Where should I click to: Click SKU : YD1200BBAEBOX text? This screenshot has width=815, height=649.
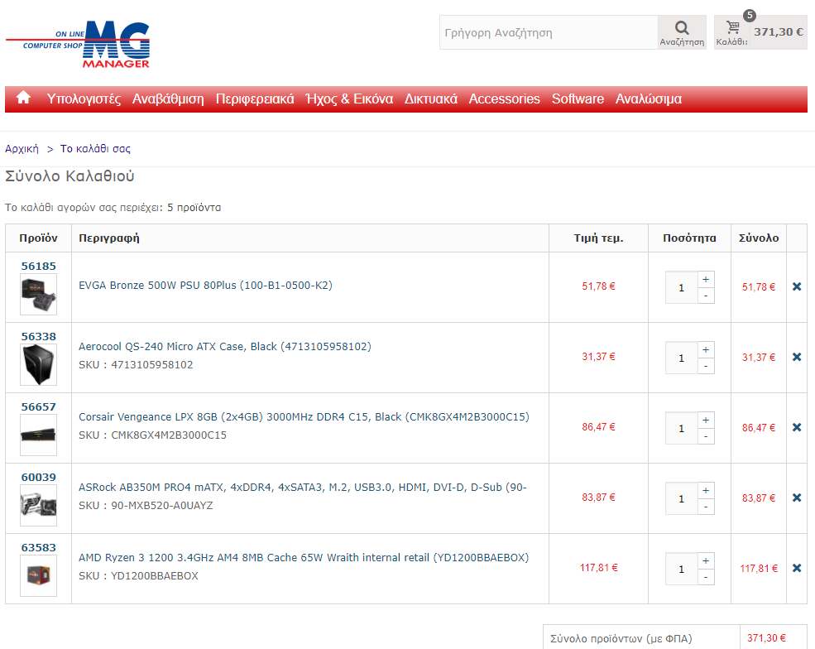(138, 575)
